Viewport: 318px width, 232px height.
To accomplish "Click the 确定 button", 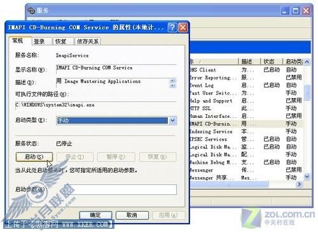I will point(95,215).
